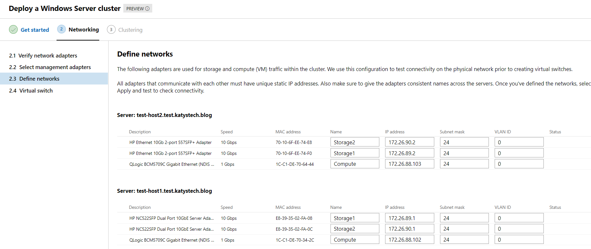
Task: Open 2.2 Select management adapters
Action: point(50,67)
